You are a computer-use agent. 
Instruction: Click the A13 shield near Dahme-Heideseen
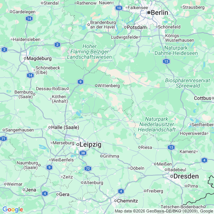pos(166,61)
